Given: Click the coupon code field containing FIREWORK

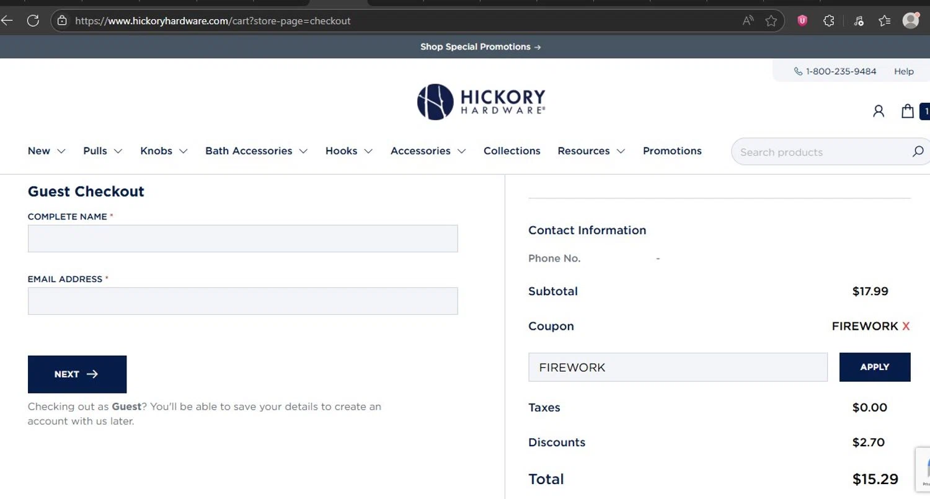Looking at the screenshot, I should [x=678, y=367].
